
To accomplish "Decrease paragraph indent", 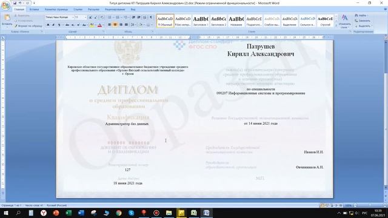I will point(133,18).
